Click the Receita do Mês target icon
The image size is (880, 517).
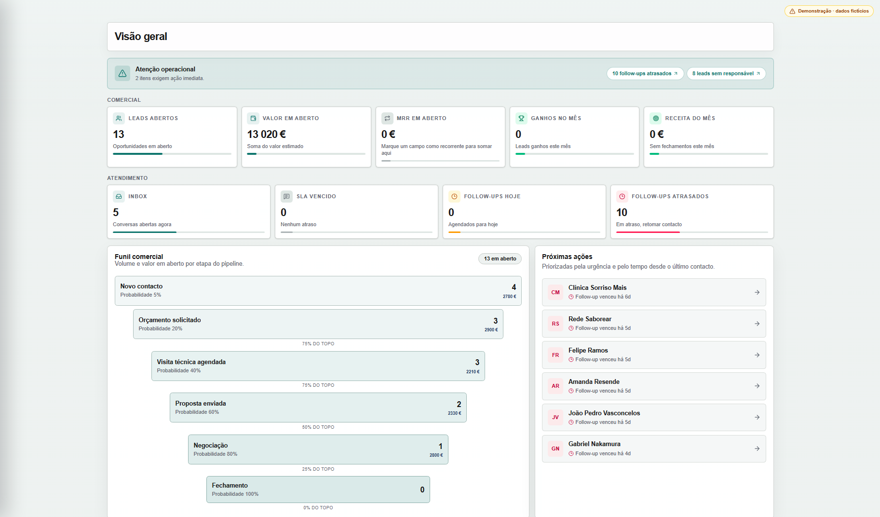tap(656, 118)
